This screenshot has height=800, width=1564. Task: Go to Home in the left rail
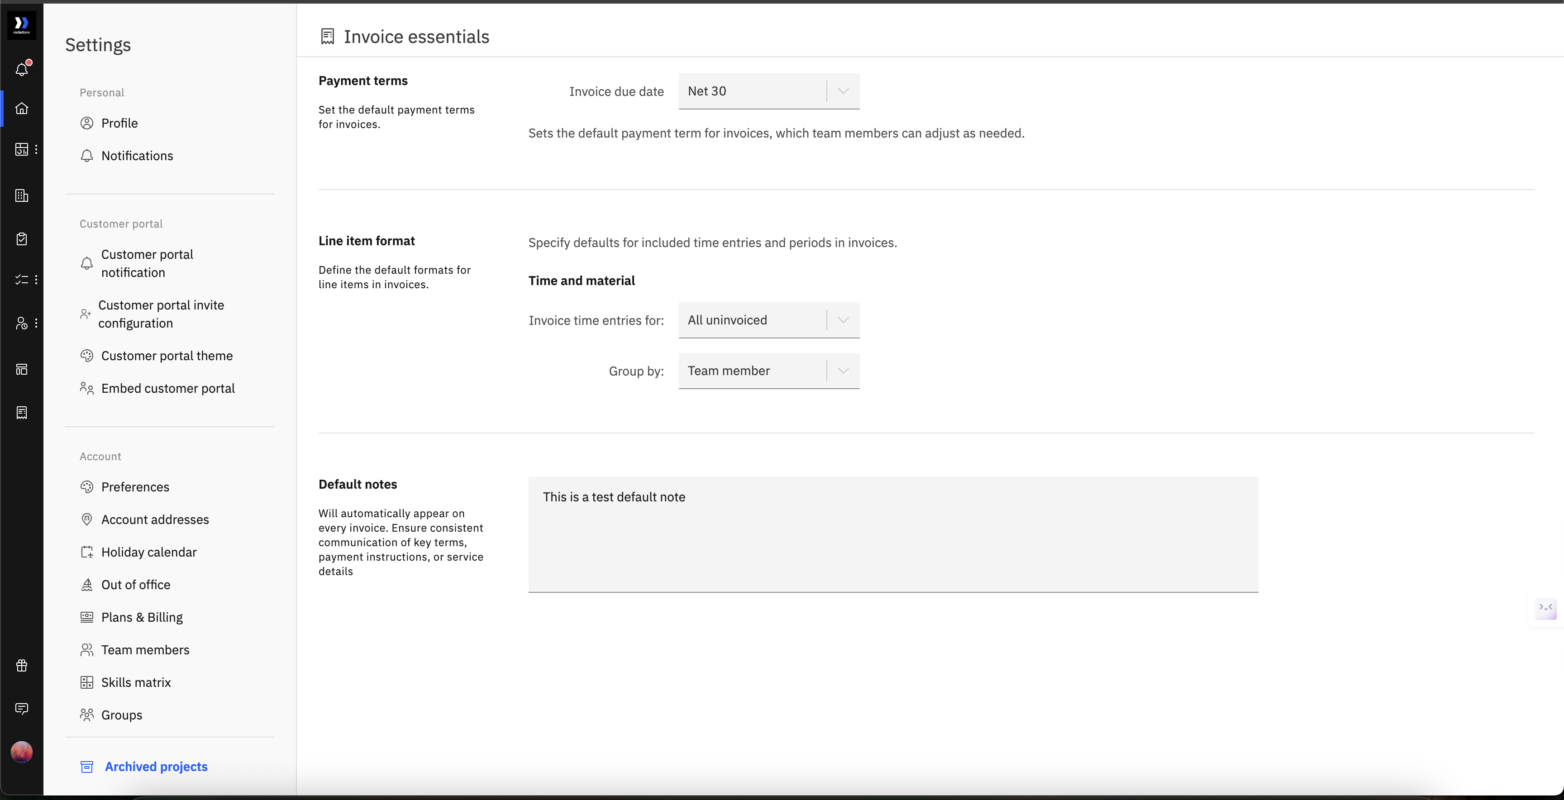[22, 109]
